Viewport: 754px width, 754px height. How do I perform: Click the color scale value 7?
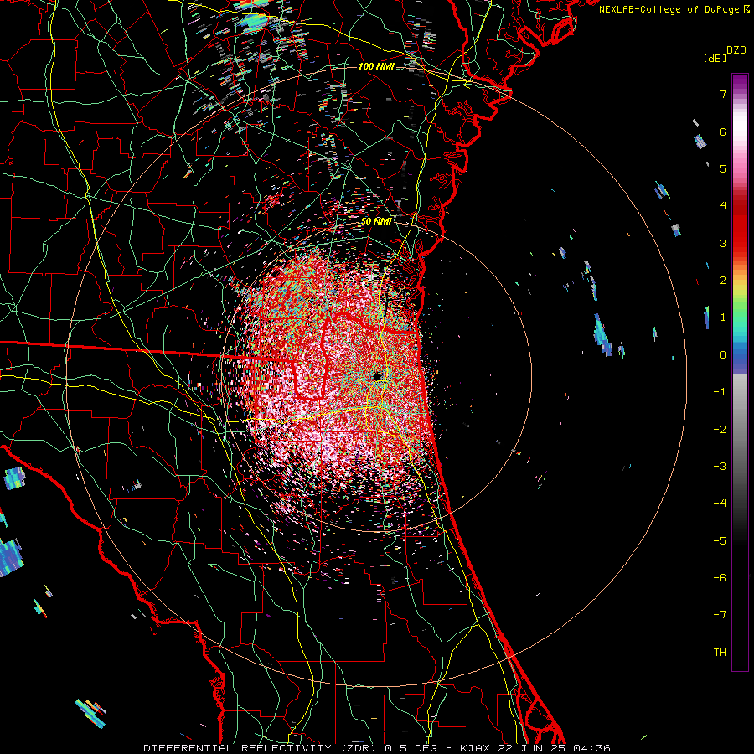(x=723, y=94)
